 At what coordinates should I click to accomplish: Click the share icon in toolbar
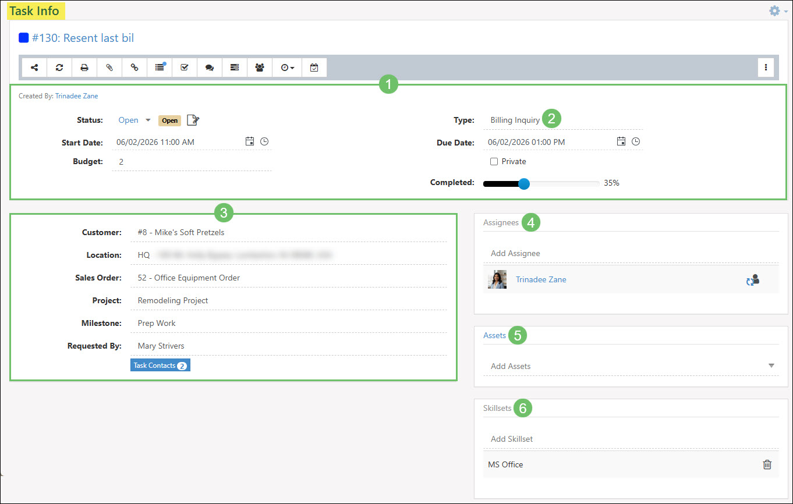[34, 68]
